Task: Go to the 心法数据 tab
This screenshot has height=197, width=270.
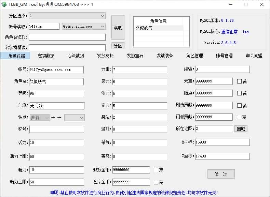Action: pos(76,56)
